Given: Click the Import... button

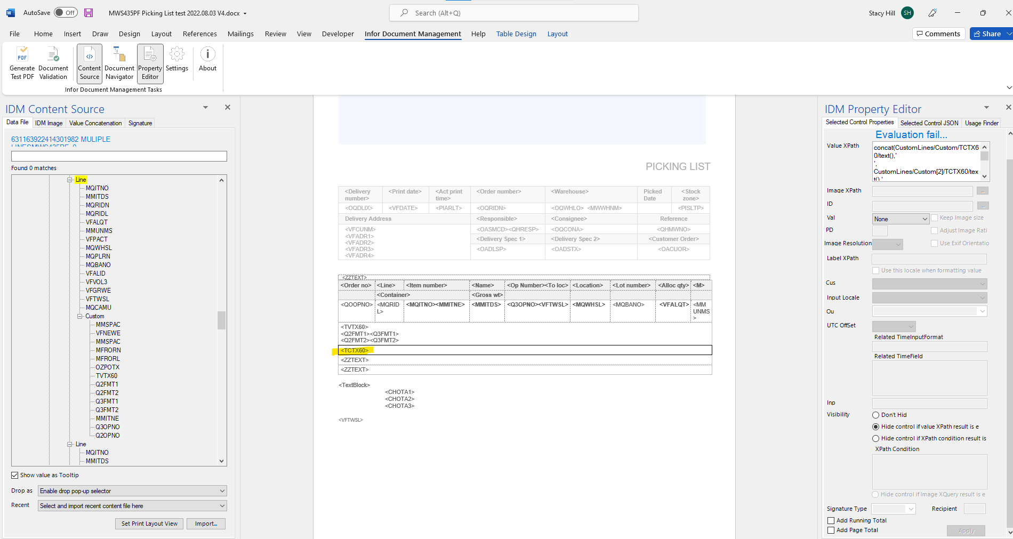Looking at the screenshot, I should (206, 524).
